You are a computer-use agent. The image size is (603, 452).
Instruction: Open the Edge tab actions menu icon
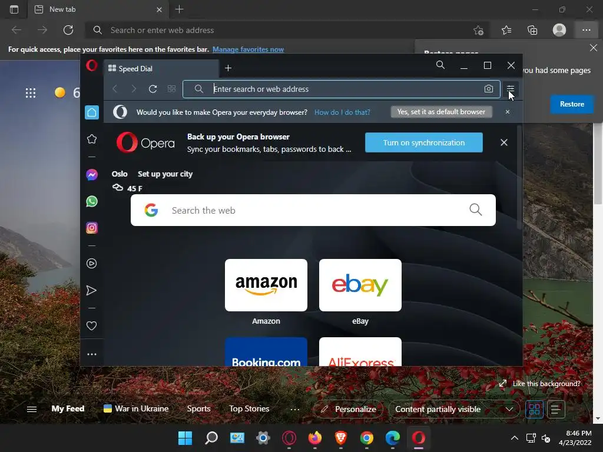14,9
